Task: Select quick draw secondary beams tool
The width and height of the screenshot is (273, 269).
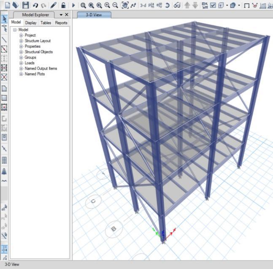Action: (x=4, y=68)
